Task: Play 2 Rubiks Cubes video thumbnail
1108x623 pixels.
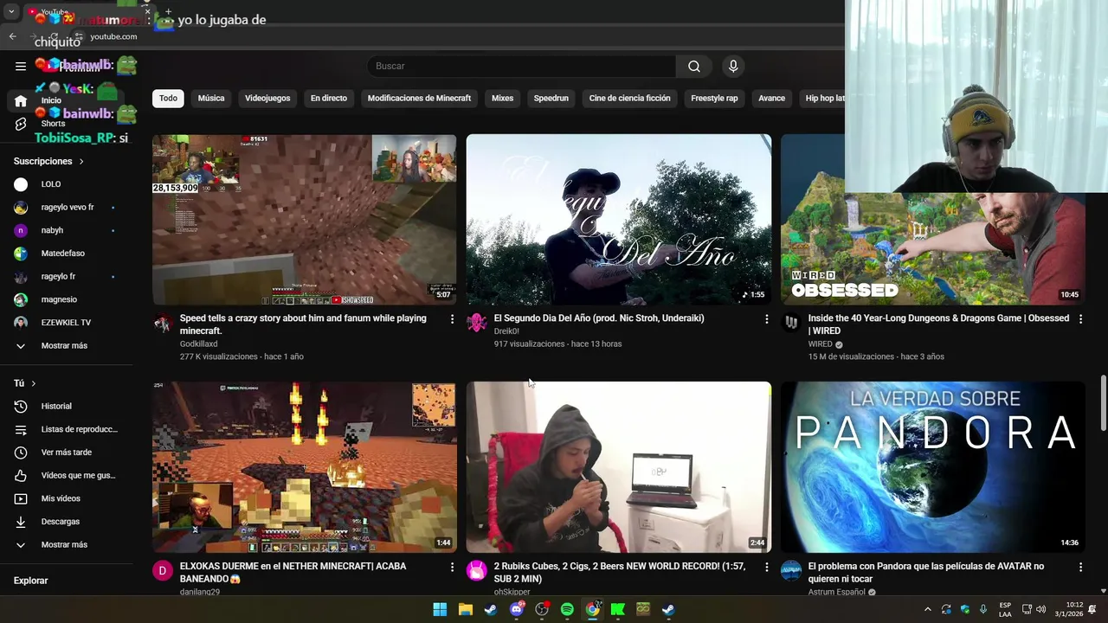Action: point(619,467)
